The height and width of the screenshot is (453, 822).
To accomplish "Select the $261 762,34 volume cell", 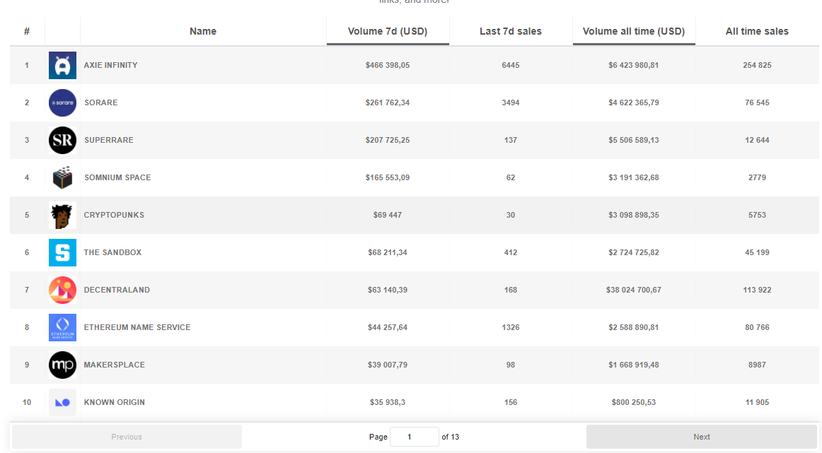I will click(388, 102).
